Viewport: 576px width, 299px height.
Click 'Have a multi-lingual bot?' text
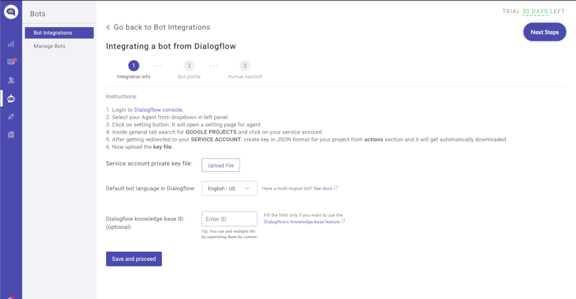(x=287, y=188)
